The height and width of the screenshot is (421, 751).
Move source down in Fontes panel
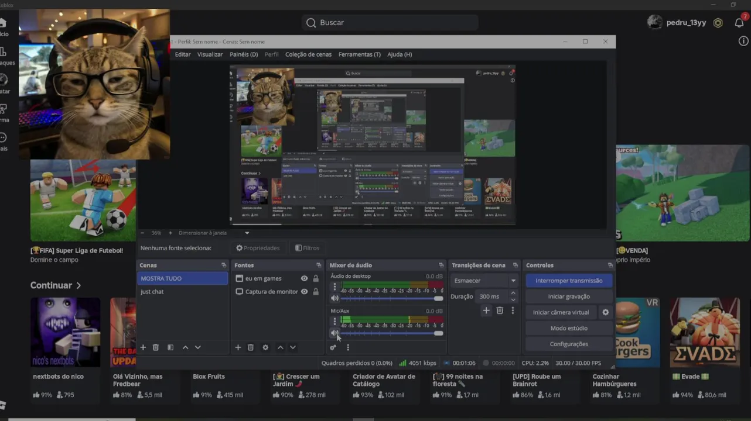[293, 347]
